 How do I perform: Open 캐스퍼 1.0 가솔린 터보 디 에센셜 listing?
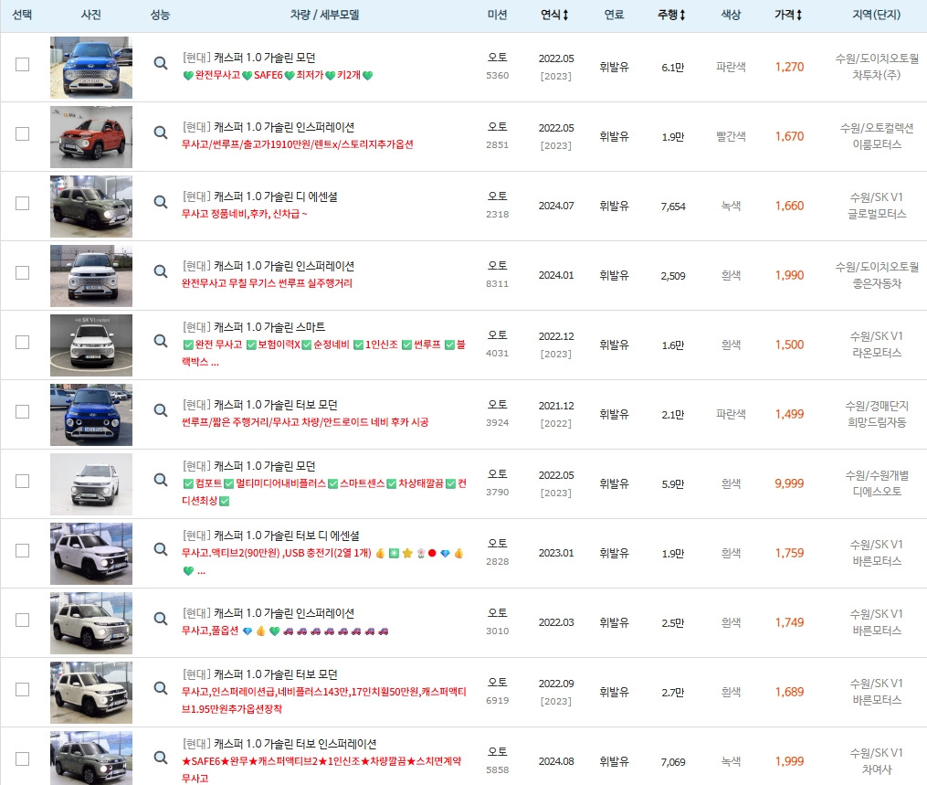point(270,536)
